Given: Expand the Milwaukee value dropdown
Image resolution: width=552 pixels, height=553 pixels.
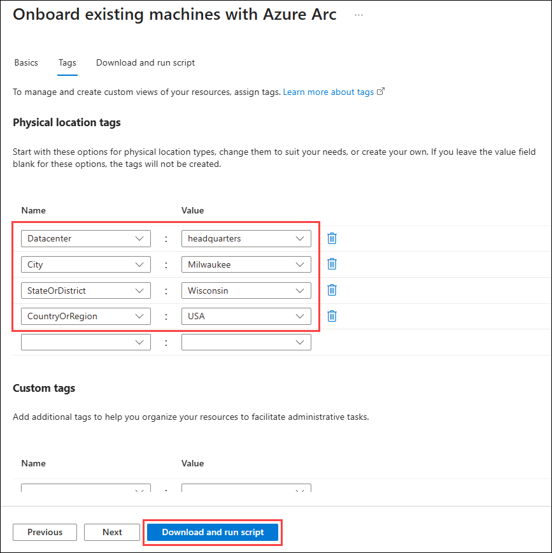Looking at the screenshot, I should (299, 264).
